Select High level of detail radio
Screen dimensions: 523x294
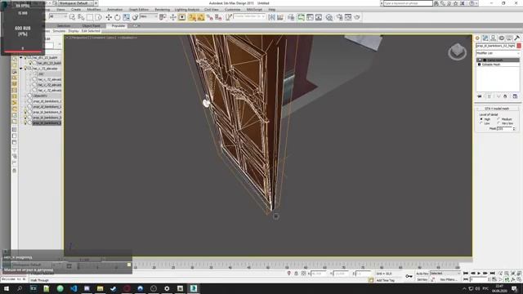(481, 119)
